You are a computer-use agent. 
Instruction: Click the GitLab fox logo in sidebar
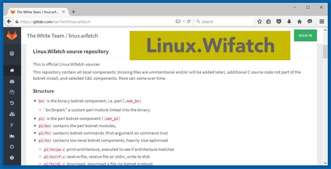12,36
